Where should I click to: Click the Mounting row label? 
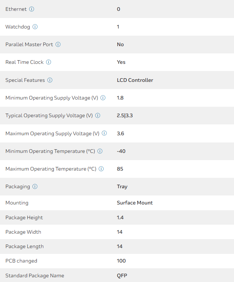[17, 203]
